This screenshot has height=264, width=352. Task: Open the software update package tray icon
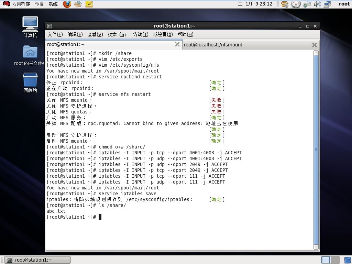click(285, 4)
